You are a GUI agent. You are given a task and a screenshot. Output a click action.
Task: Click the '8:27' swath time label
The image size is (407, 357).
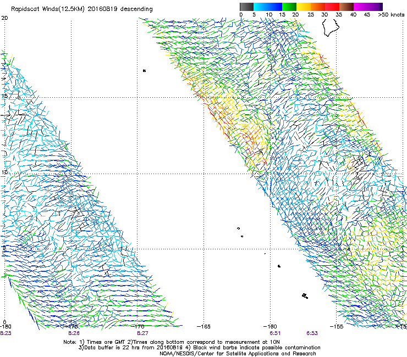coord(142,333)
